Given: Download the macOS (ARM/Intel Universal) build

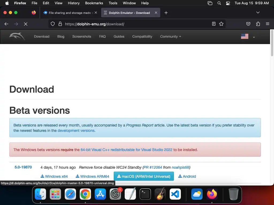Looking at the screenshot, I should (144, 176).
